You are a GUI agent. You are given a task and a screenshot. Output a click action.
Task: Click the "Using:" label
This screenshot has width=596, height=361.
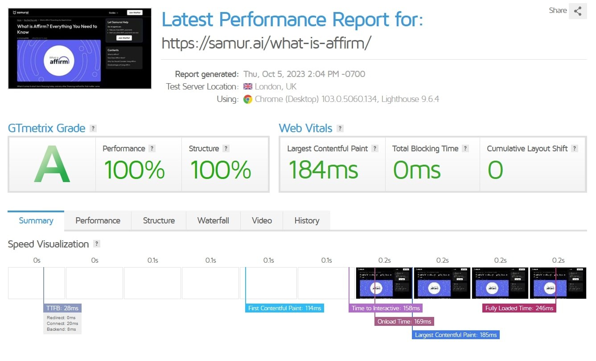coord(228,99)
